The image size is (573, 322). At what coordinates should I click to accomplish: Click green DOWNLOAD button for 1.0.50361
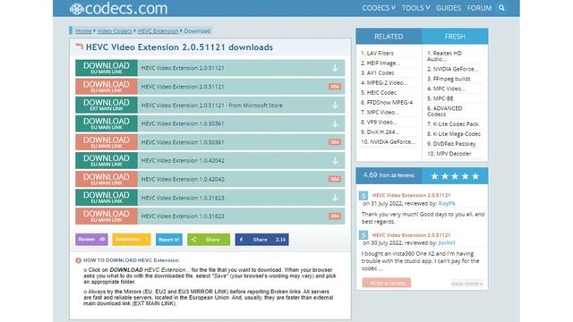tap(107, 123)
